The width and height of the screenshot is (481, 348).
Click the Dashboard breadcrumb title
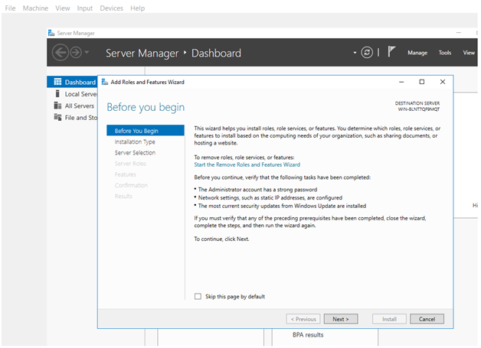216,53
